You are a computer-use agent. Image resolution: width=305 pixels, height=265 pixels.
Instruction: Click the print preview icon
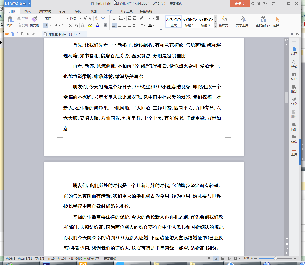23,34
